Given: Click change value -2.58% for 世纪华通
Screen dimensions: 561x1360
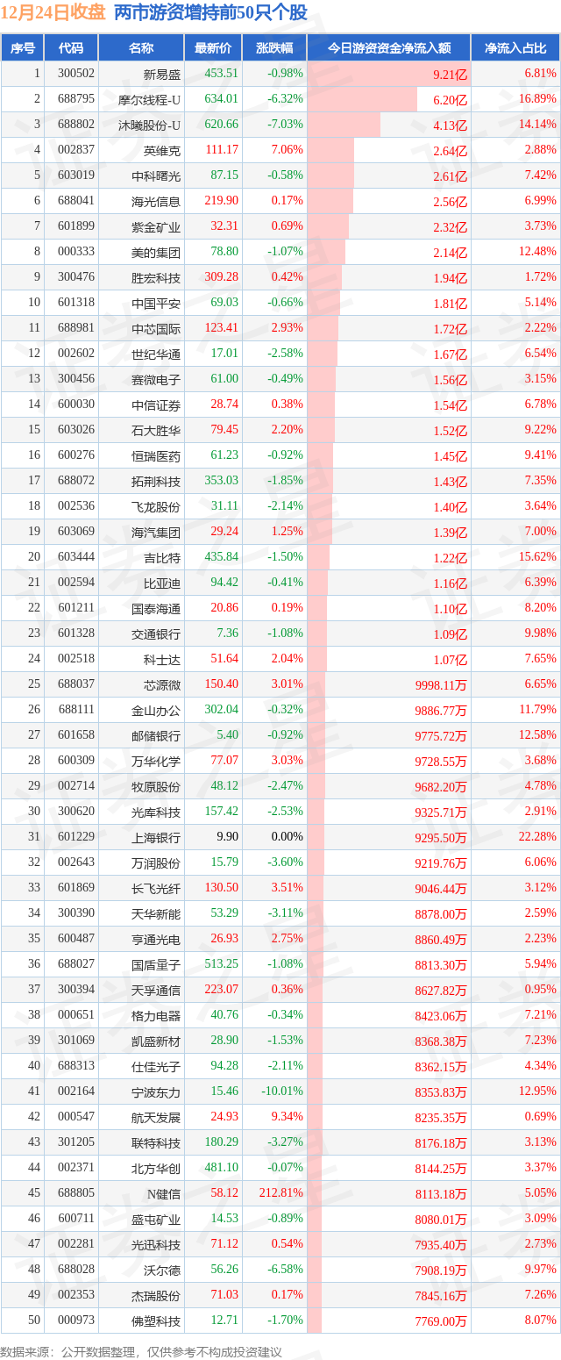Looking at the screenshot, I should pyautogui.click(x=285, y=354).
